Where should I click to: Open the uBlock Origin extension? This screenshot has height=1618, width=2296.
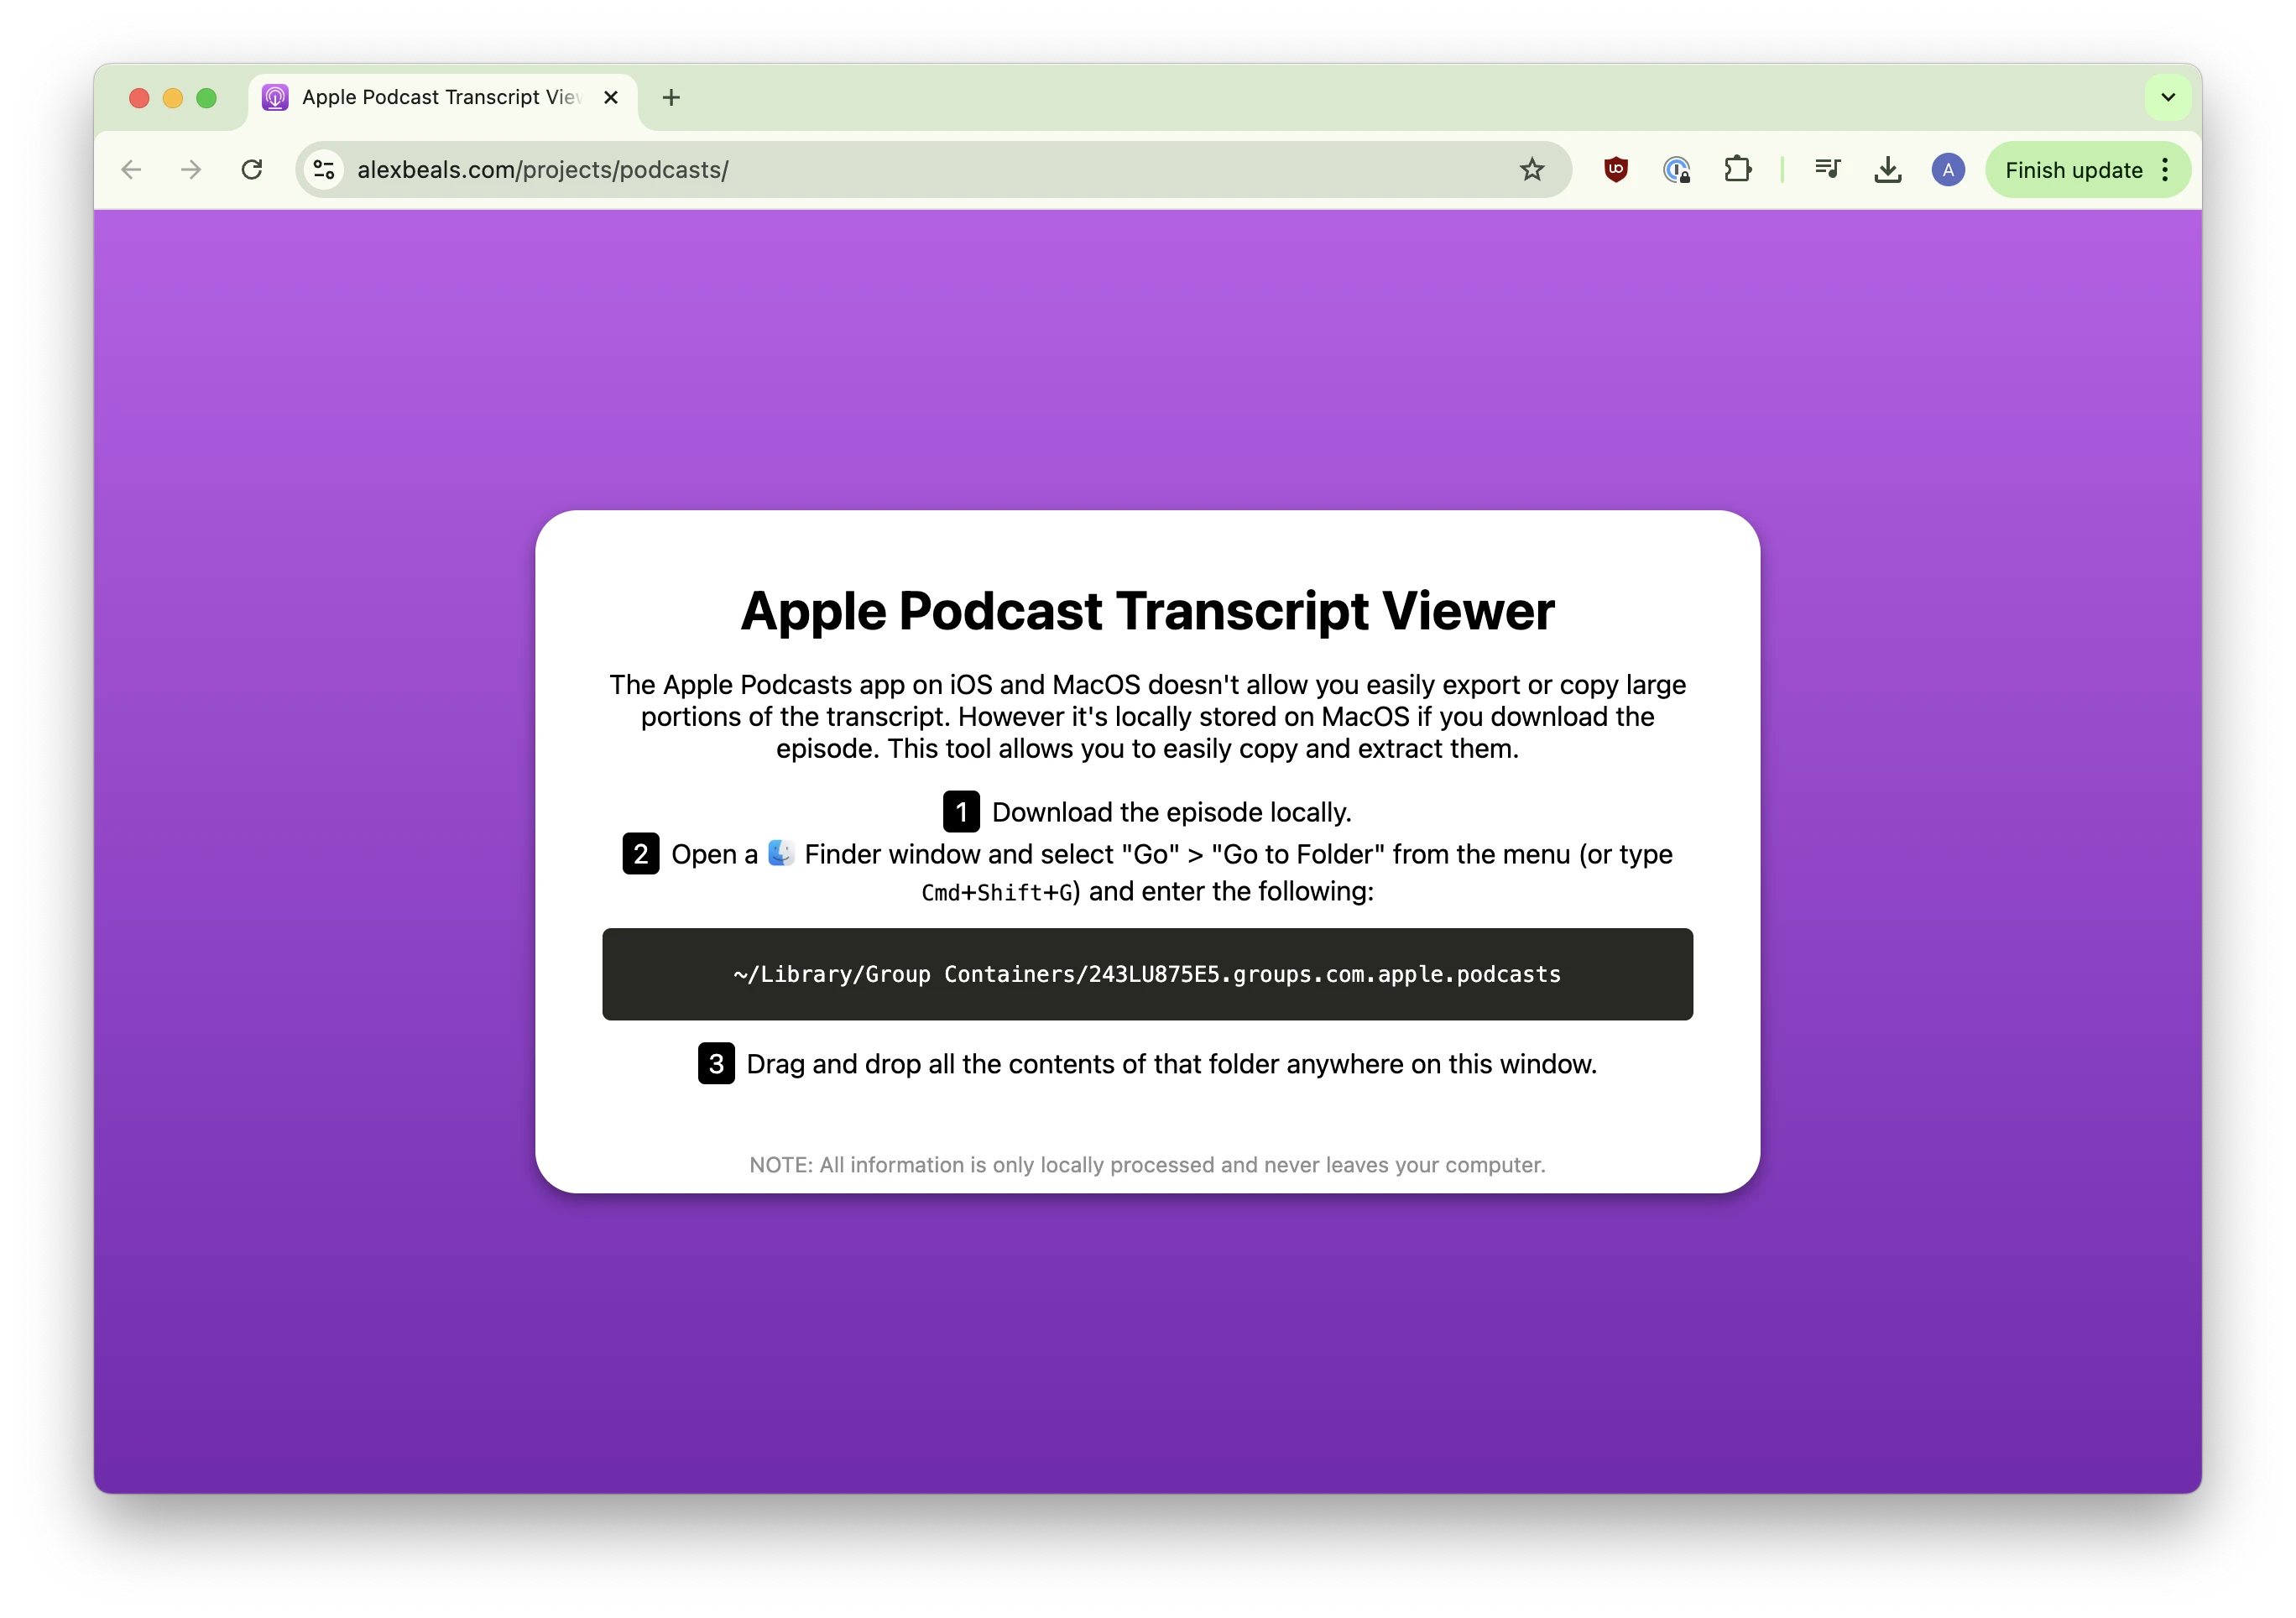1616,170
